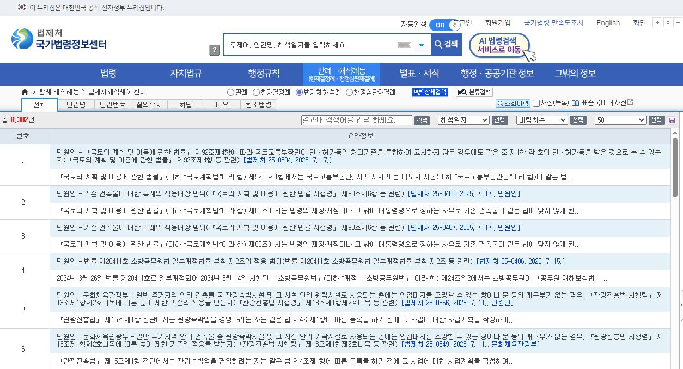683x369 pixels.
Task: Open search help with the question mark icon
Action: pos(214,50)
